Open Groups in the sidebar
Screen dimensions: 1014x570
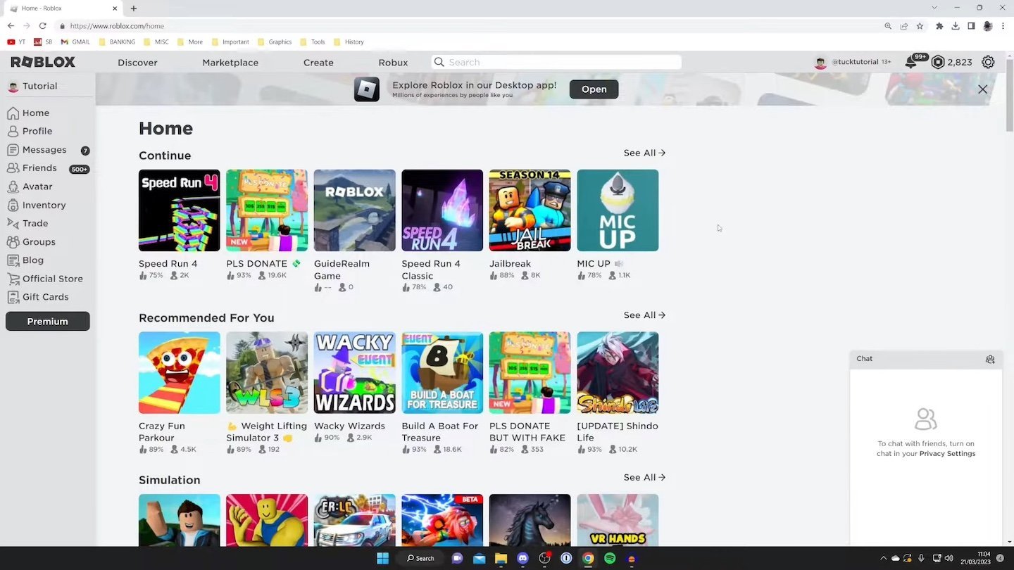point(31,241)
